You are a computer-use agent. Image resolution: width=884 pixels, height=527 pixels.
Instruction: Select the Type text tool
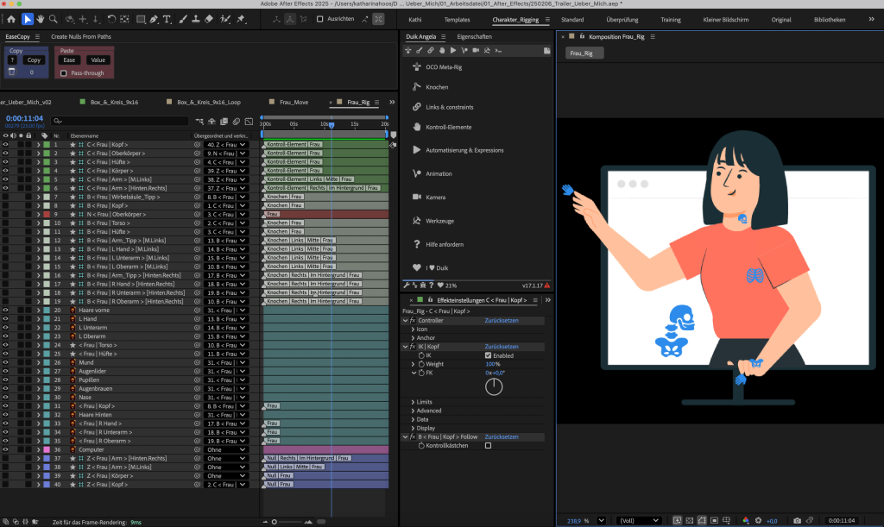168,18
